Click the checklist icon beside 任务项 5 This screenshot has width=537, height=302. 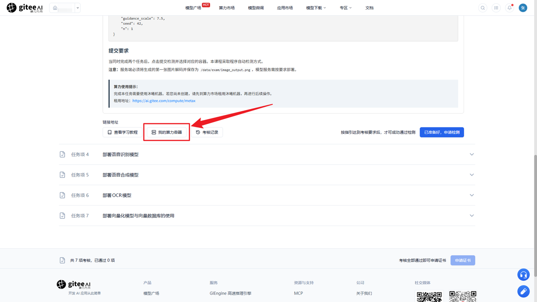pos(63,175)
